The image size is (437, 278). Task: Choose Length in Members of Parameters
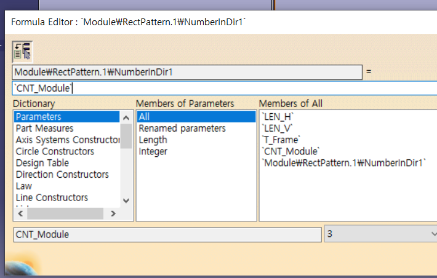tap(196, 140)
